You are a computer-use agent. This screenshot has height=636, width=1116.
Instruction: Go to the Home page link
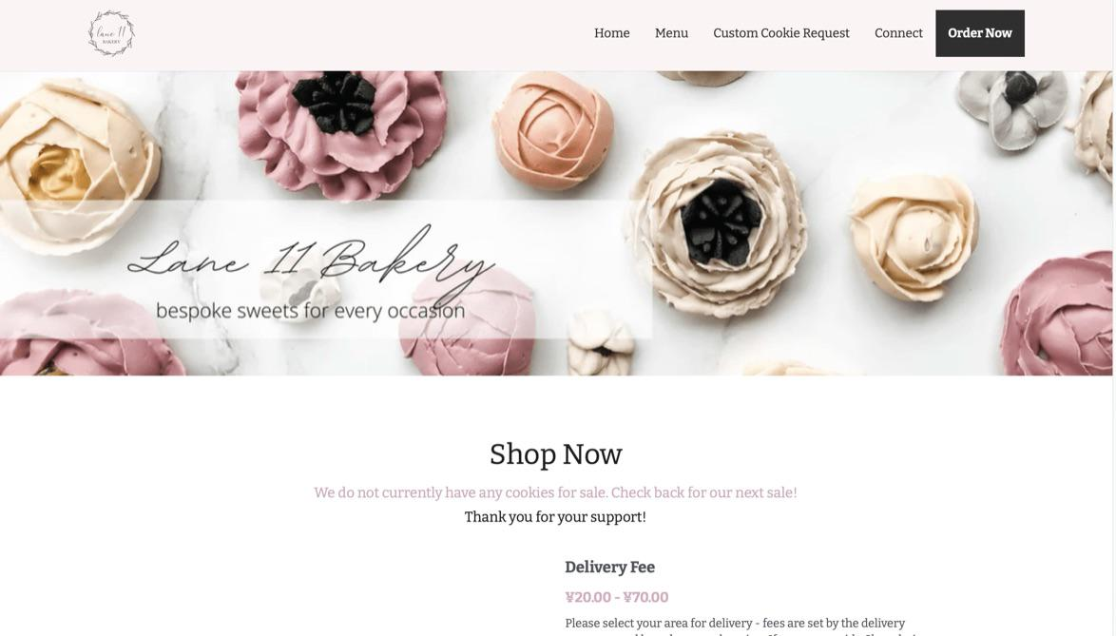click(x=611, y=33)
